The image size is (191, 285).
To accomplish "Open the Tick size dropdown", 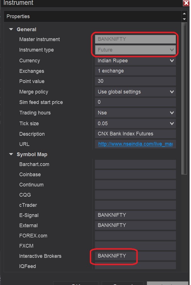I will 171,124.
